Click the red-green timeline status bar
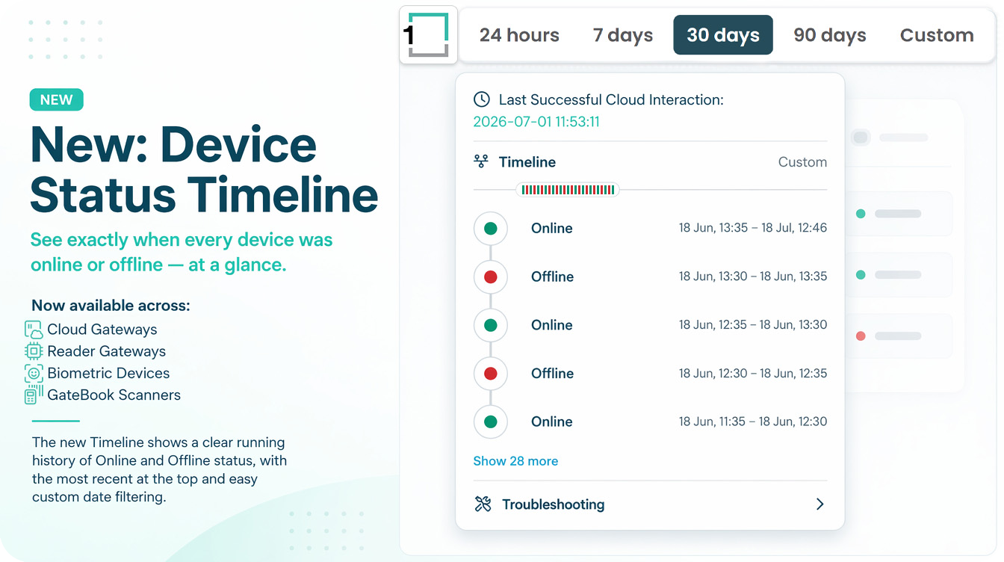 (x=568, y=190)
